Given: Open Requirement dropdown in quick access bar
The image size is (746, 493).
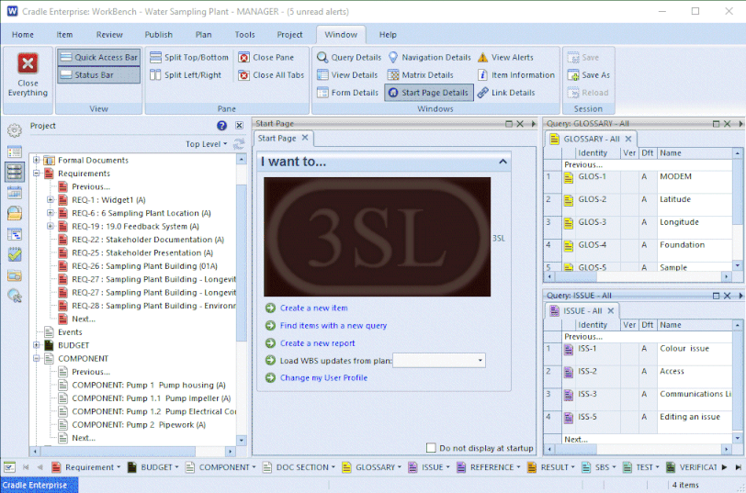Looking at the screenshot, I should click(119, 467).
